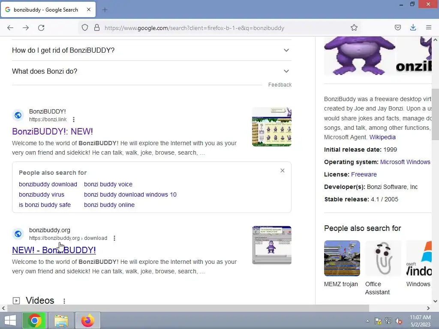Search for 'bonzi buddy online' suggestion
Image resolution: width=439 pixels, height=329 pixels.
tap(109, 205)
